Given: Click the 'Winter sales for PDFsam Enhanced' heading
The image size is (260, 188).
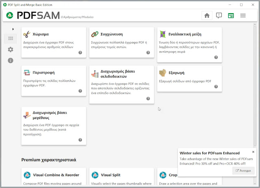Looking at the screenshot, I should coord(210,153).
